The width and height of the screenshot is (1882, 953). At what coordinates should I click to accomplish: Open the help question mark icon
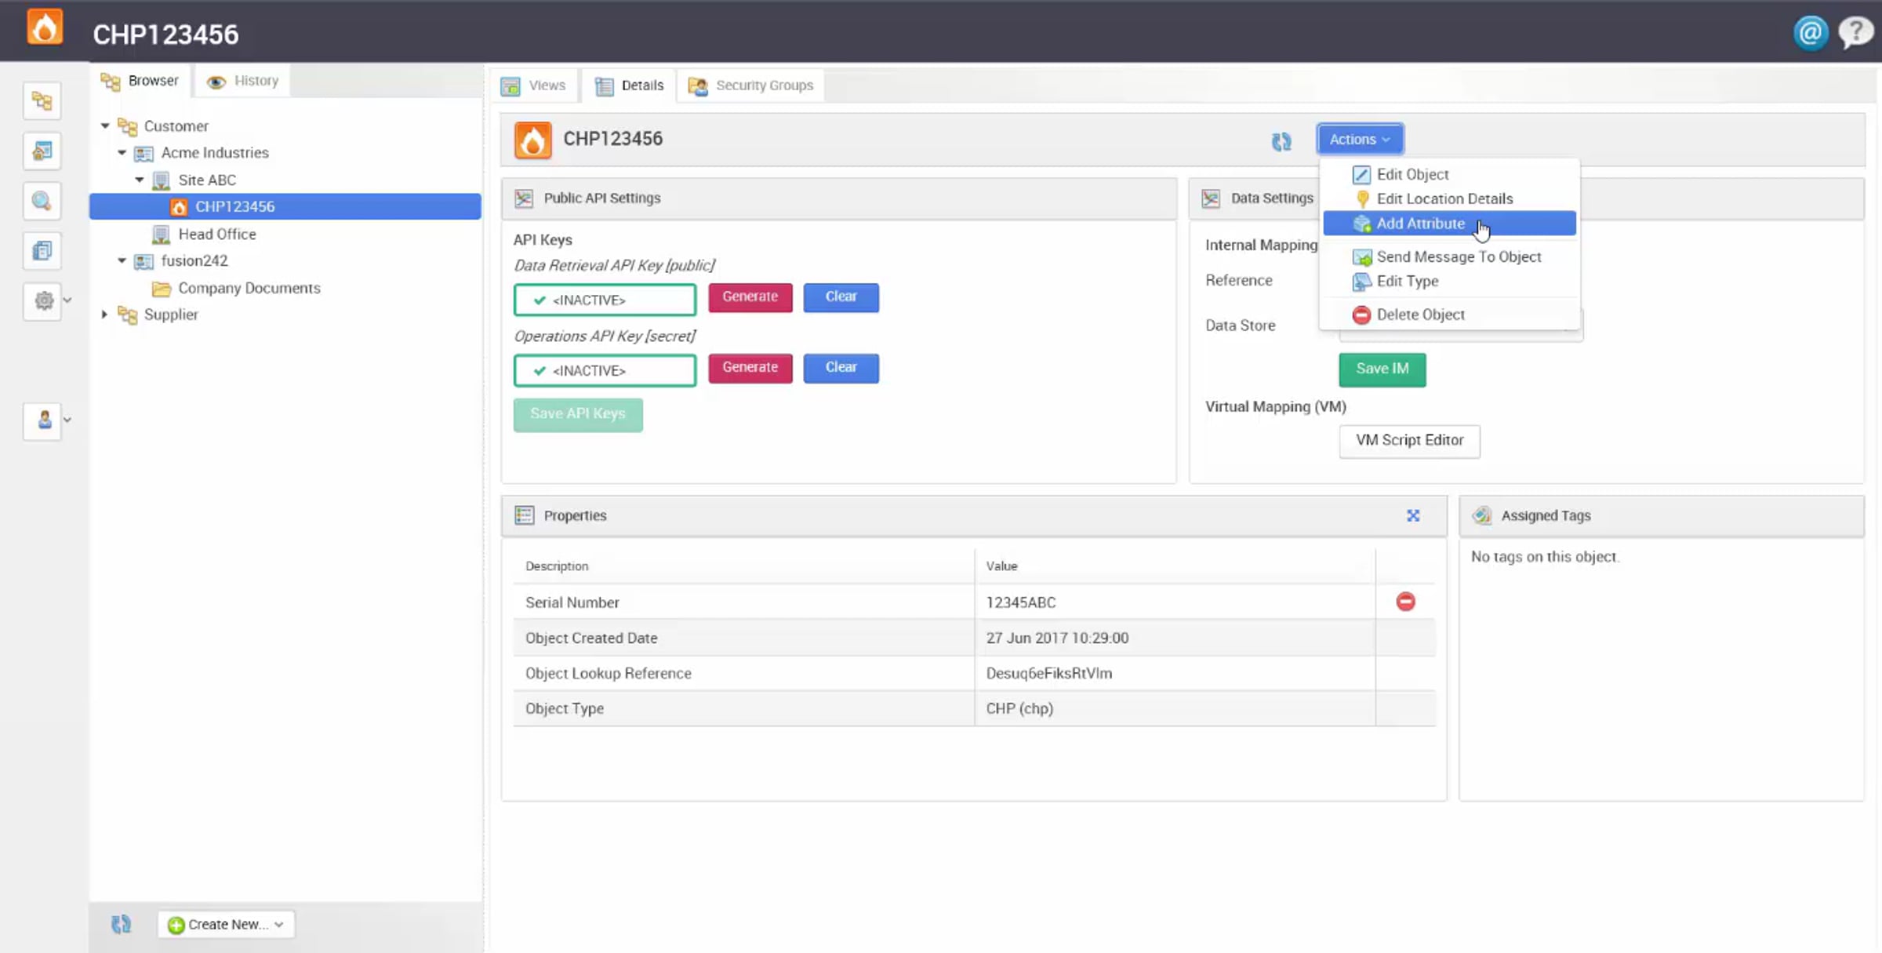1855,33
